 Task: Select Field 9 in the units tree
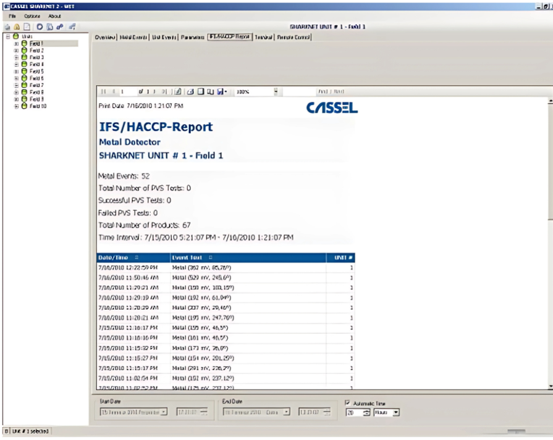[36, 99]
